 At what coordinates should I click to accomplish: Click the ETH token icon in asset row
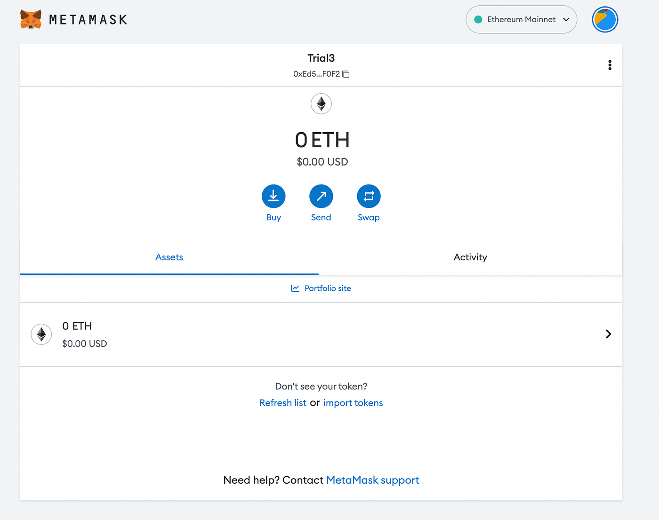click(41, 334)
